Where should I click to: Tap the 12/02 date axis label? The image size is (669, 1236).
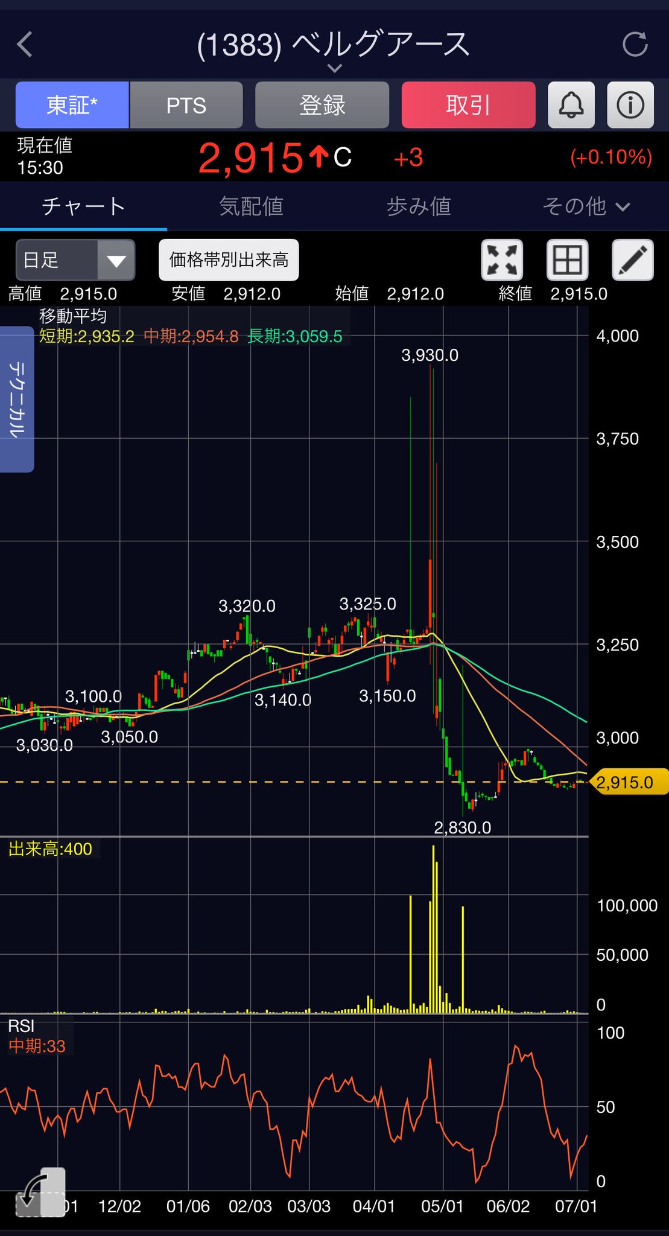[x=119, y=1206]
